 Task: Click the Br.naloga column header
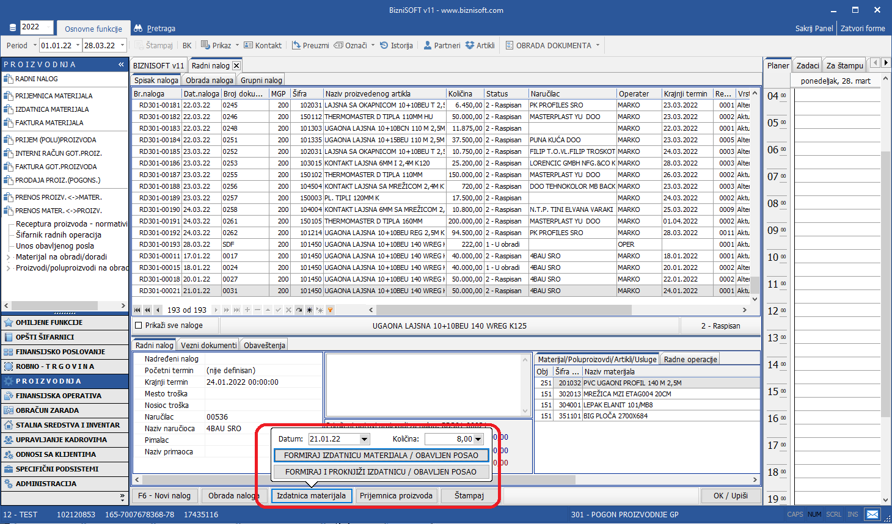(x=157, y=93)
